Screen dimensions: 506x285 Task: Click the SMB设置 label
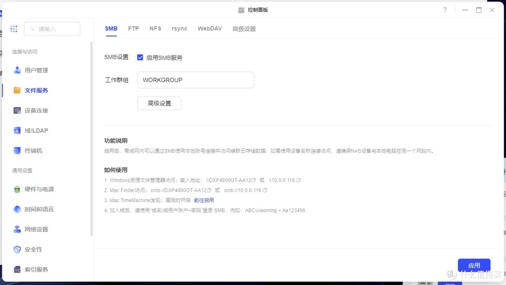tap(116, 57)
